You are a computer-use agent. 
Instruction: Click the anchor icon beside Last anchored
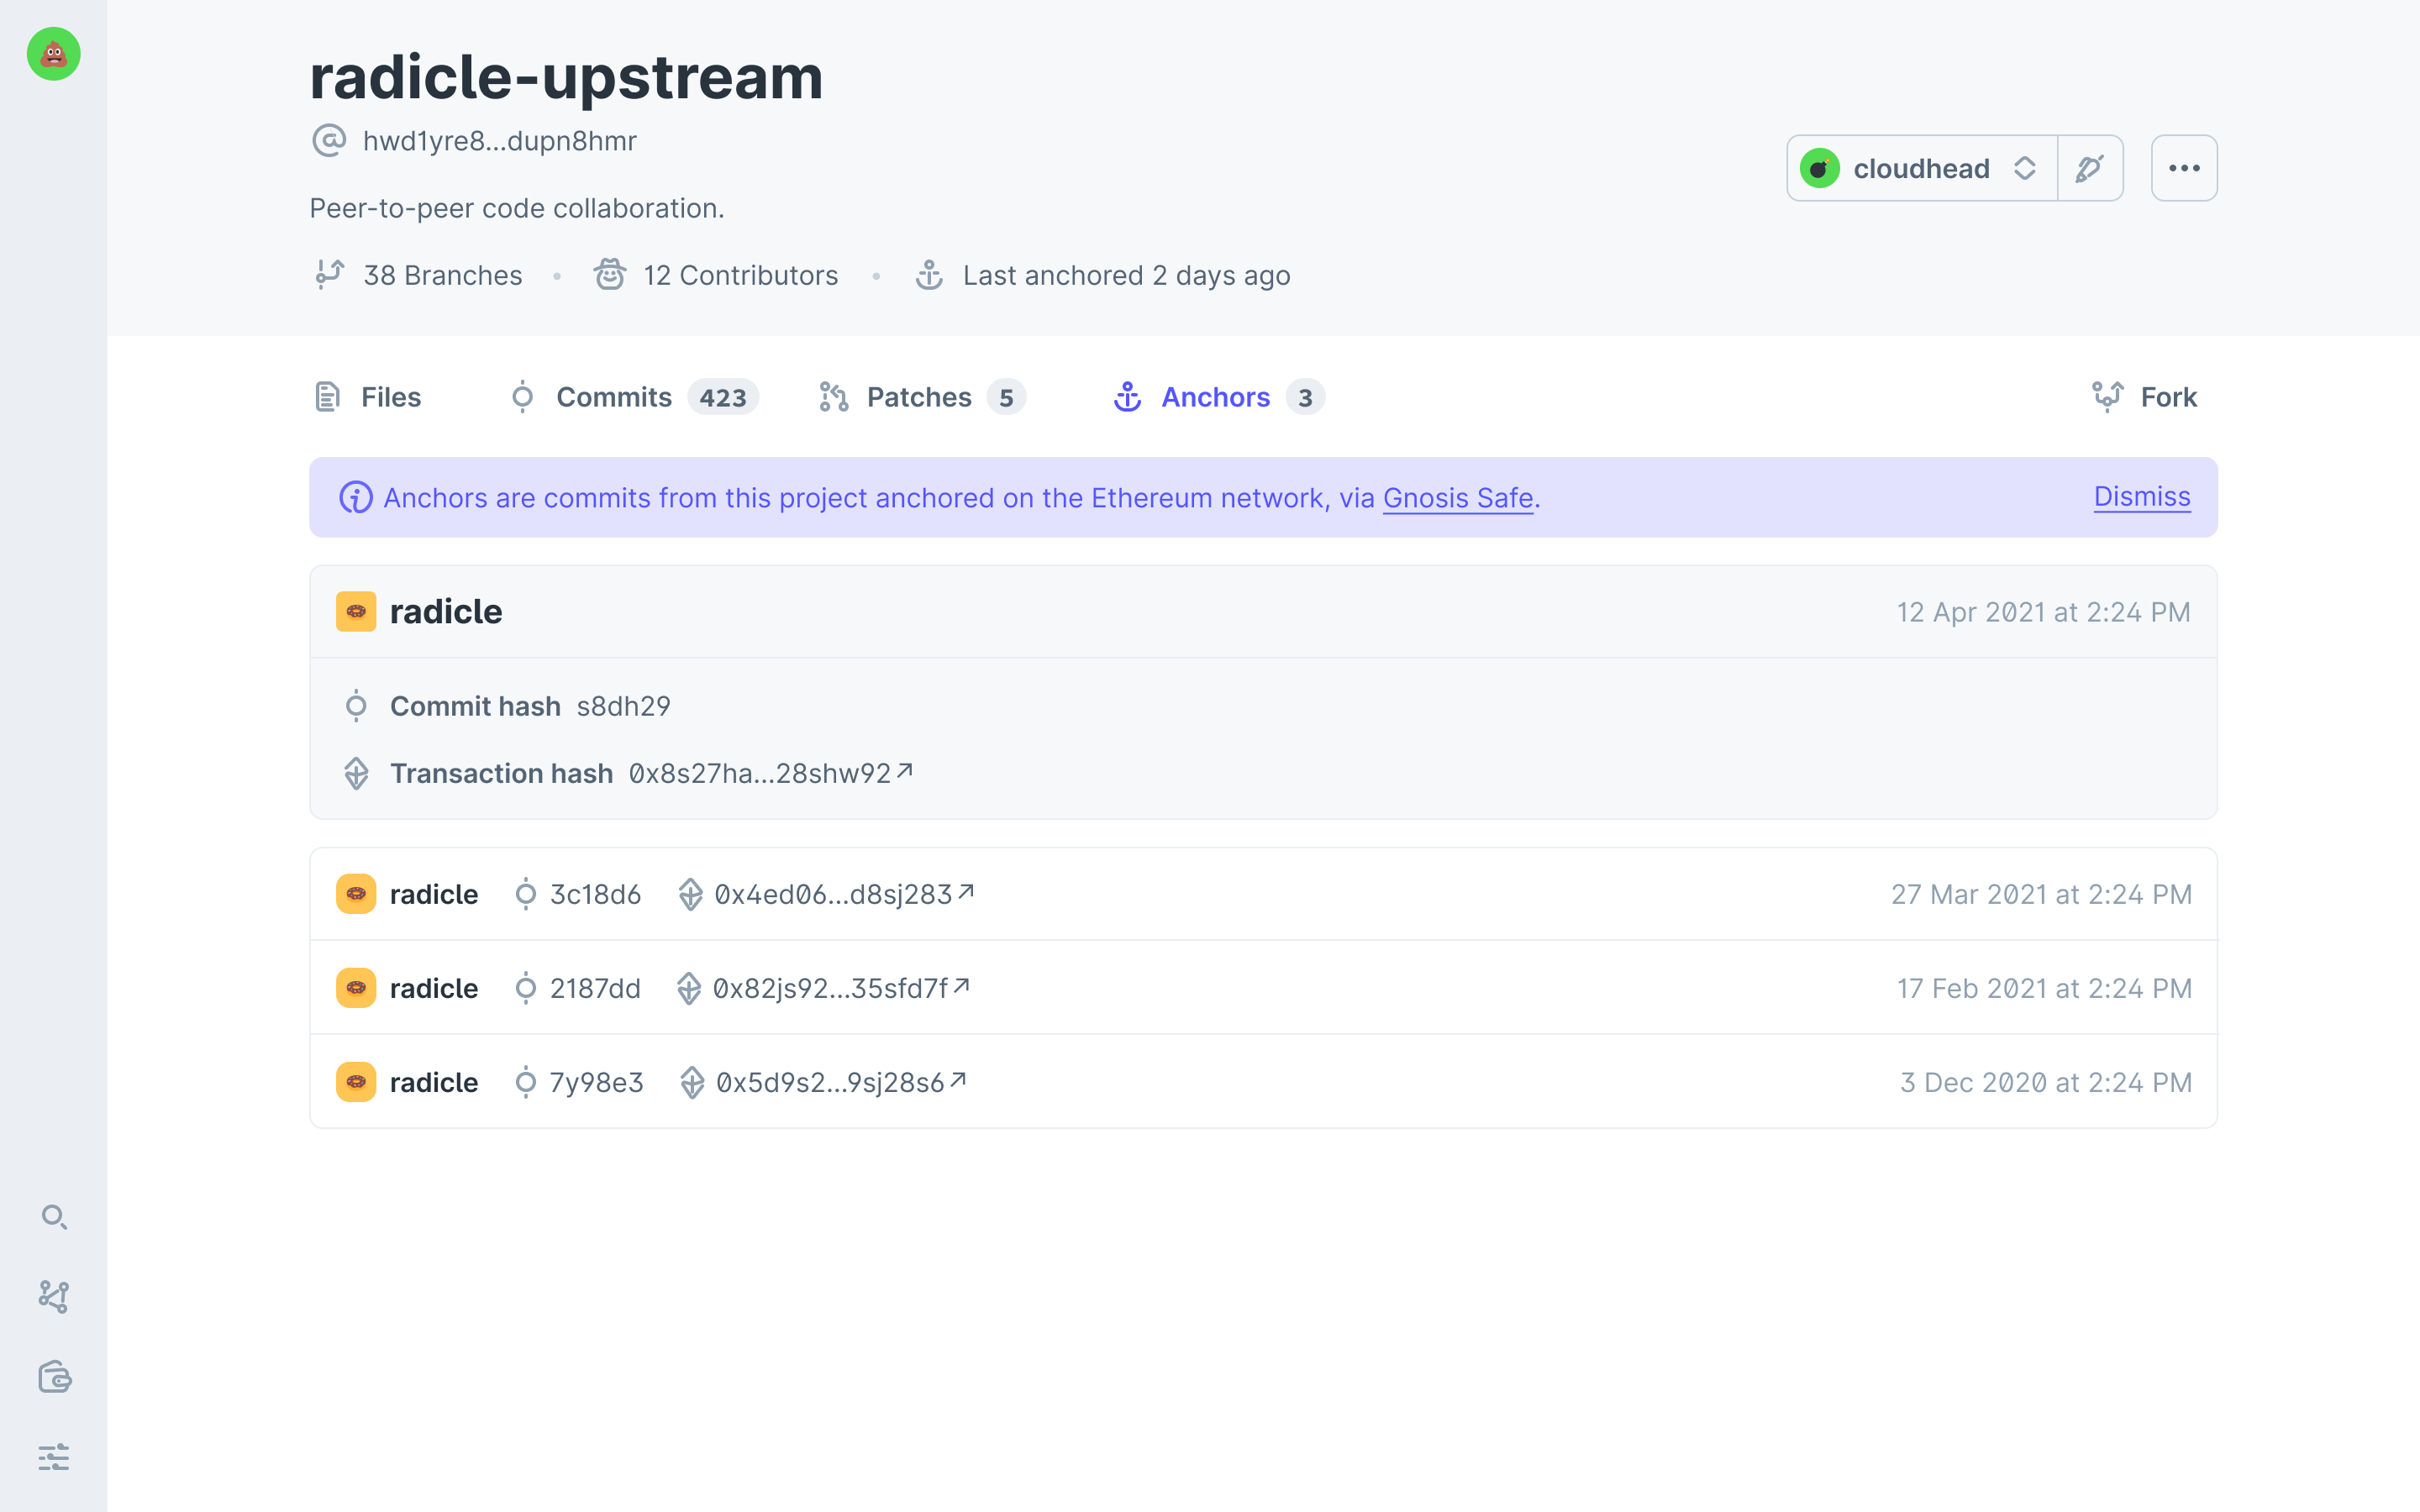(930, 275)
